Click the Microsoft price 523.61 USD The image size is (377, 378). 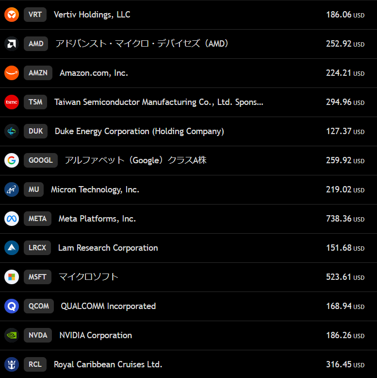point(344,277)
